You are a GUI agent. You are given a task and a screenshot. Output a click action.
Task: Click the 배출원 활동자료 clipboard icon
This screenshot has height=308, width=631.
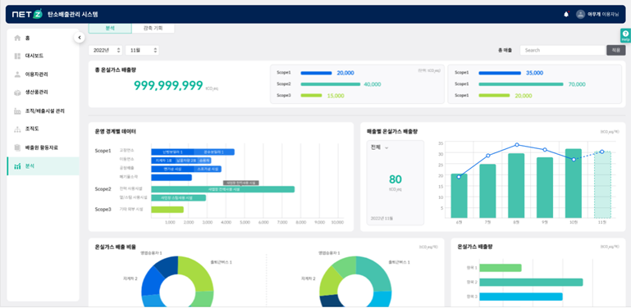(x=17, y=147)
